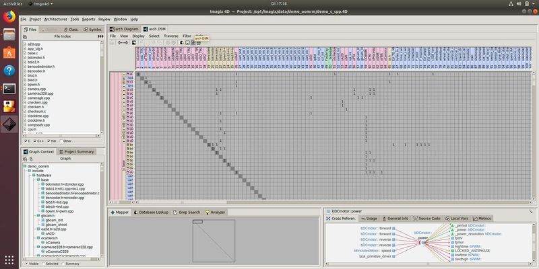539x269 pixels.
Task: Click the network status icon in top bar
Action: click(x=510, y=4)
